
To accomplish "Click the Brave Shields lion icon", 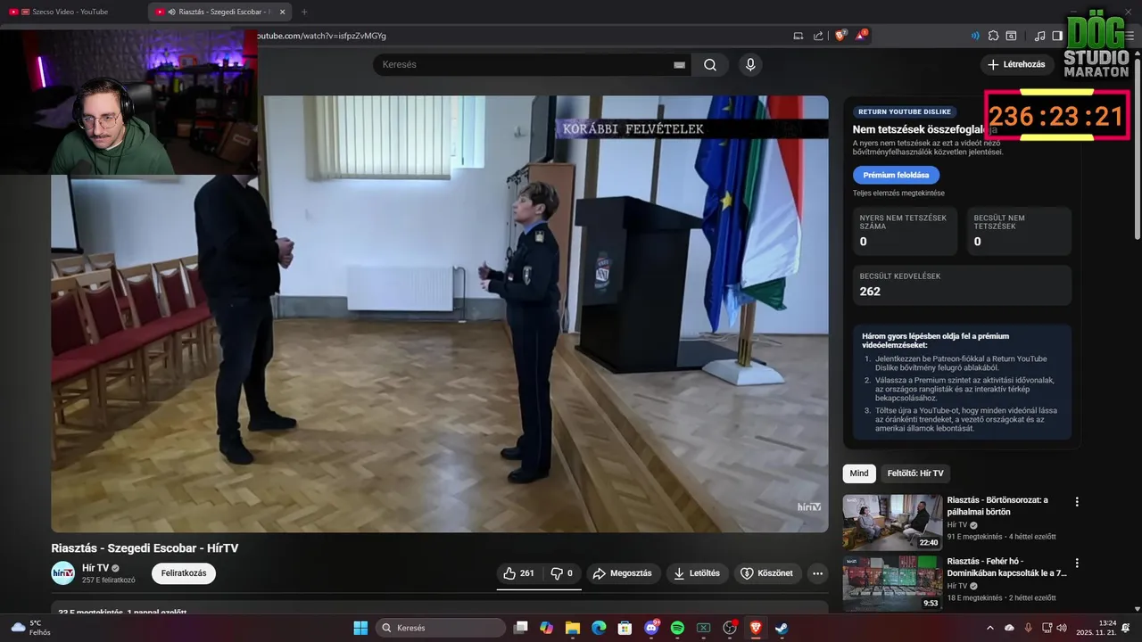I will [x=840, y=36].
